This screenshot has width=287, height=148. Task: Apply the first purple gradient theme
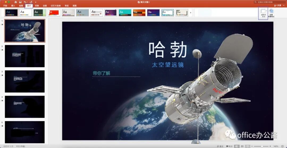coord(111,13)
